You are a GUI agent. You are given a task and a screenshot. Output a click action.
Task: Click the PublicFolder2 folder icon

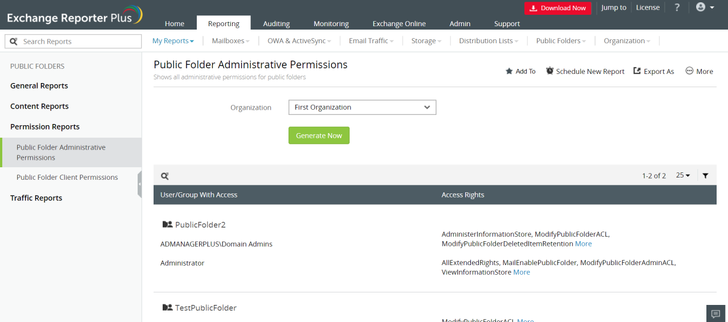[167, 225]
